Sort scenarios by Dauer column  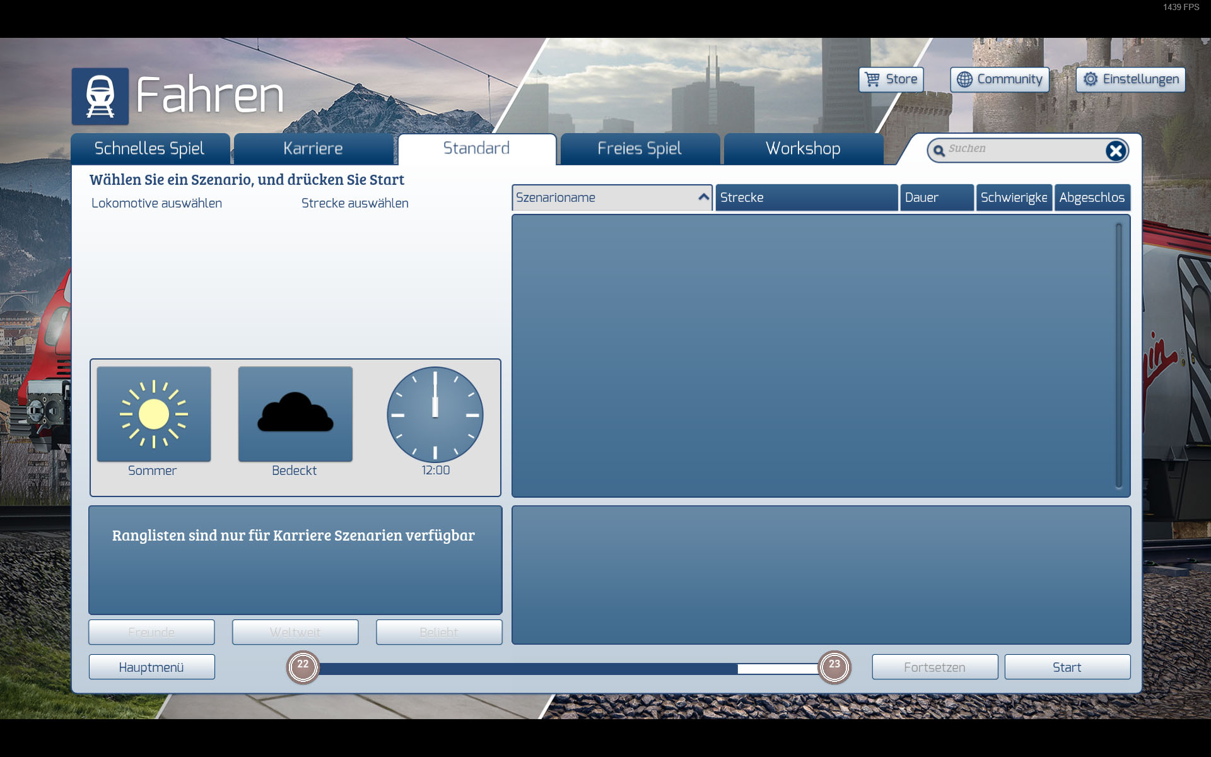[937, 197]
